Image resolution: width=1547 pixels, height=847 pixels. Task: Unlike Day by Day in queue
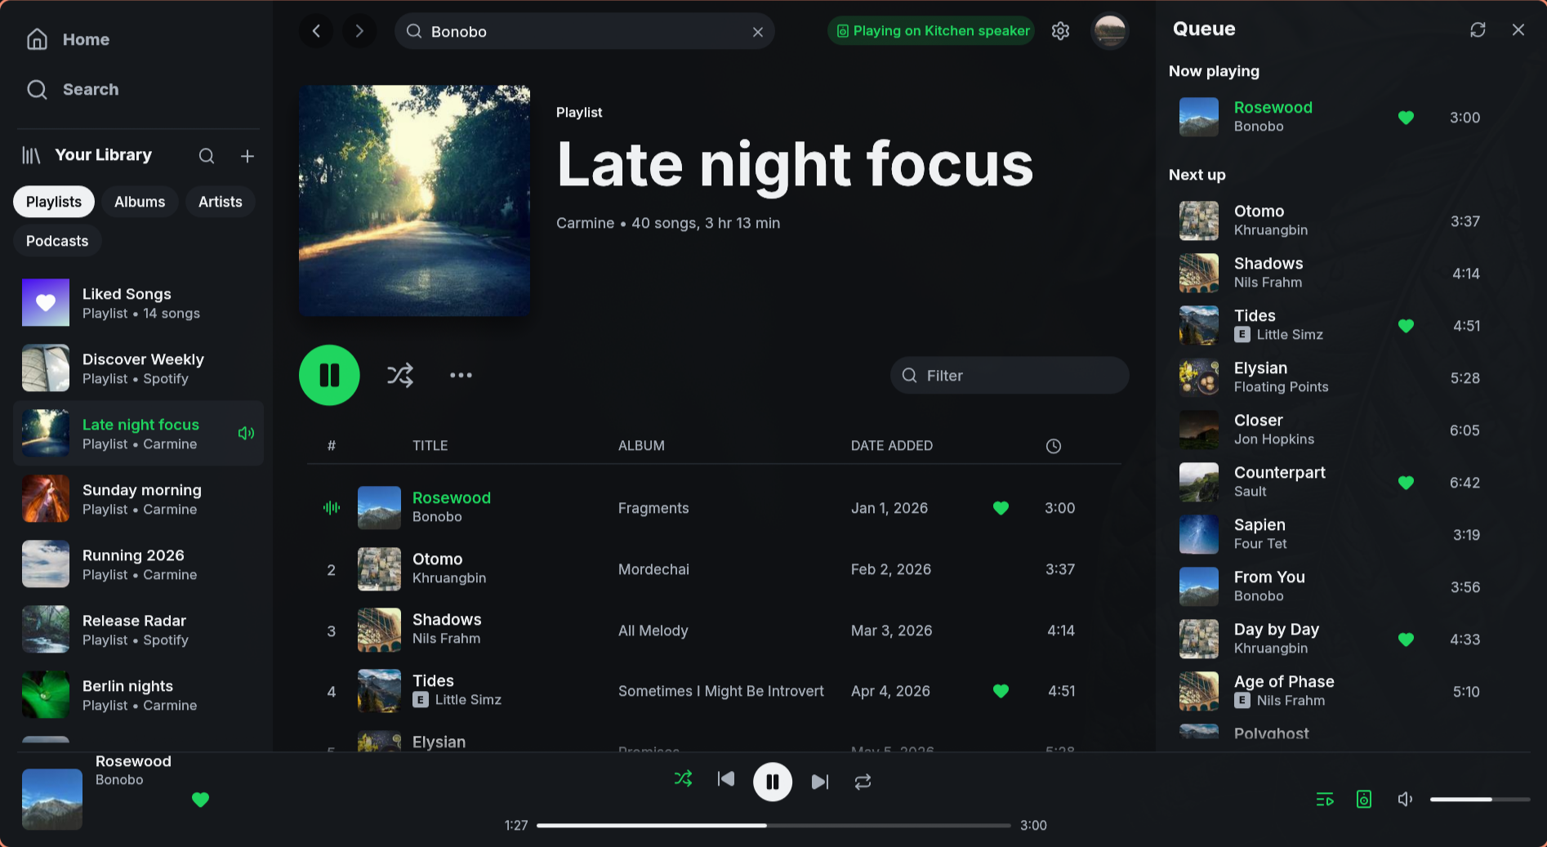tap(1406, 640)
